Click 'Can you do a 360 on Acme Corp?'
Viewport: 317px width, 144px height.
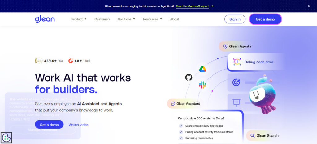pos(201,118)
